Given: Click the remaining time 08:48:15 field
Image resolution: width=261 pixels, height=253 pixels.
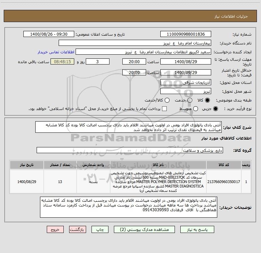Looking at the screenshot, I should (62, 61).
